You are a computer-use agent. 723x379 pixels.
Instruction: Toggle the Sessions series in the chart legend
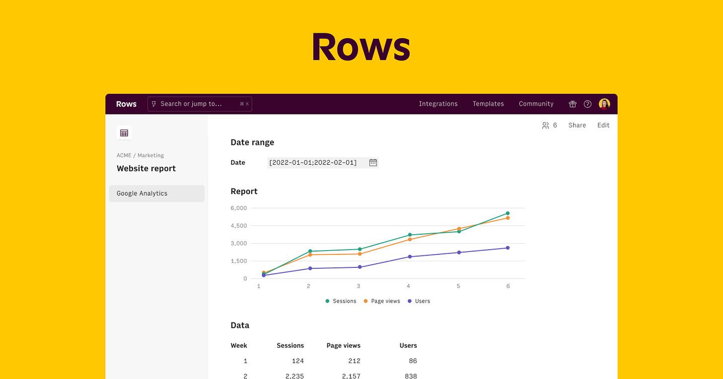pyautogui.click(x=341, y=301)
